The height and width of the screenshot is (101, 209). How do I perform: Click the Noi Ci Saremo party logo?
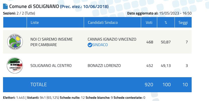[x=15, y=42]
